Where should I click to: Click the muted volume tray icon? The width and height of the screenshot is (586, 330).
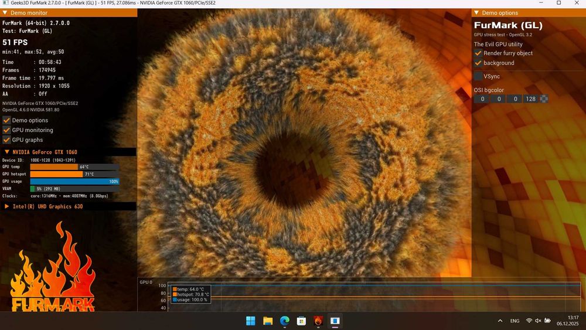(x=538, y=321)
